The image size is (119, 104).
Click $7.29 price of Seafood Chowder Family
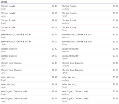(x=115, y=56)
